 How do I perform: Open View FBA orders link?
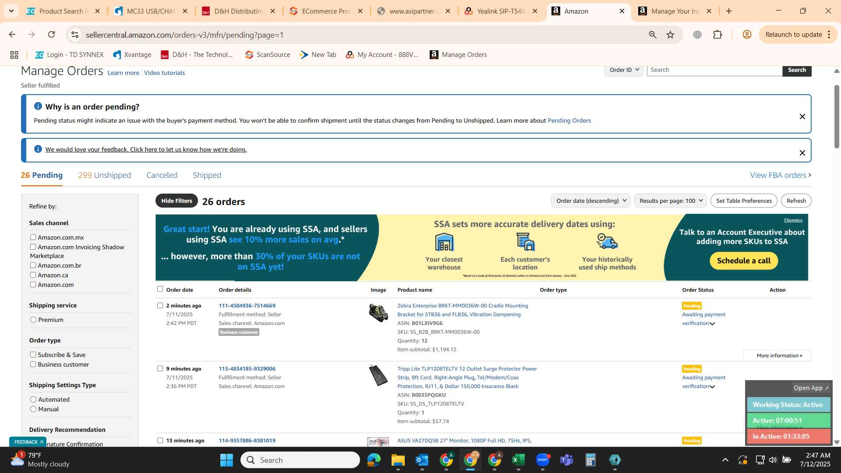click(781, 175)
